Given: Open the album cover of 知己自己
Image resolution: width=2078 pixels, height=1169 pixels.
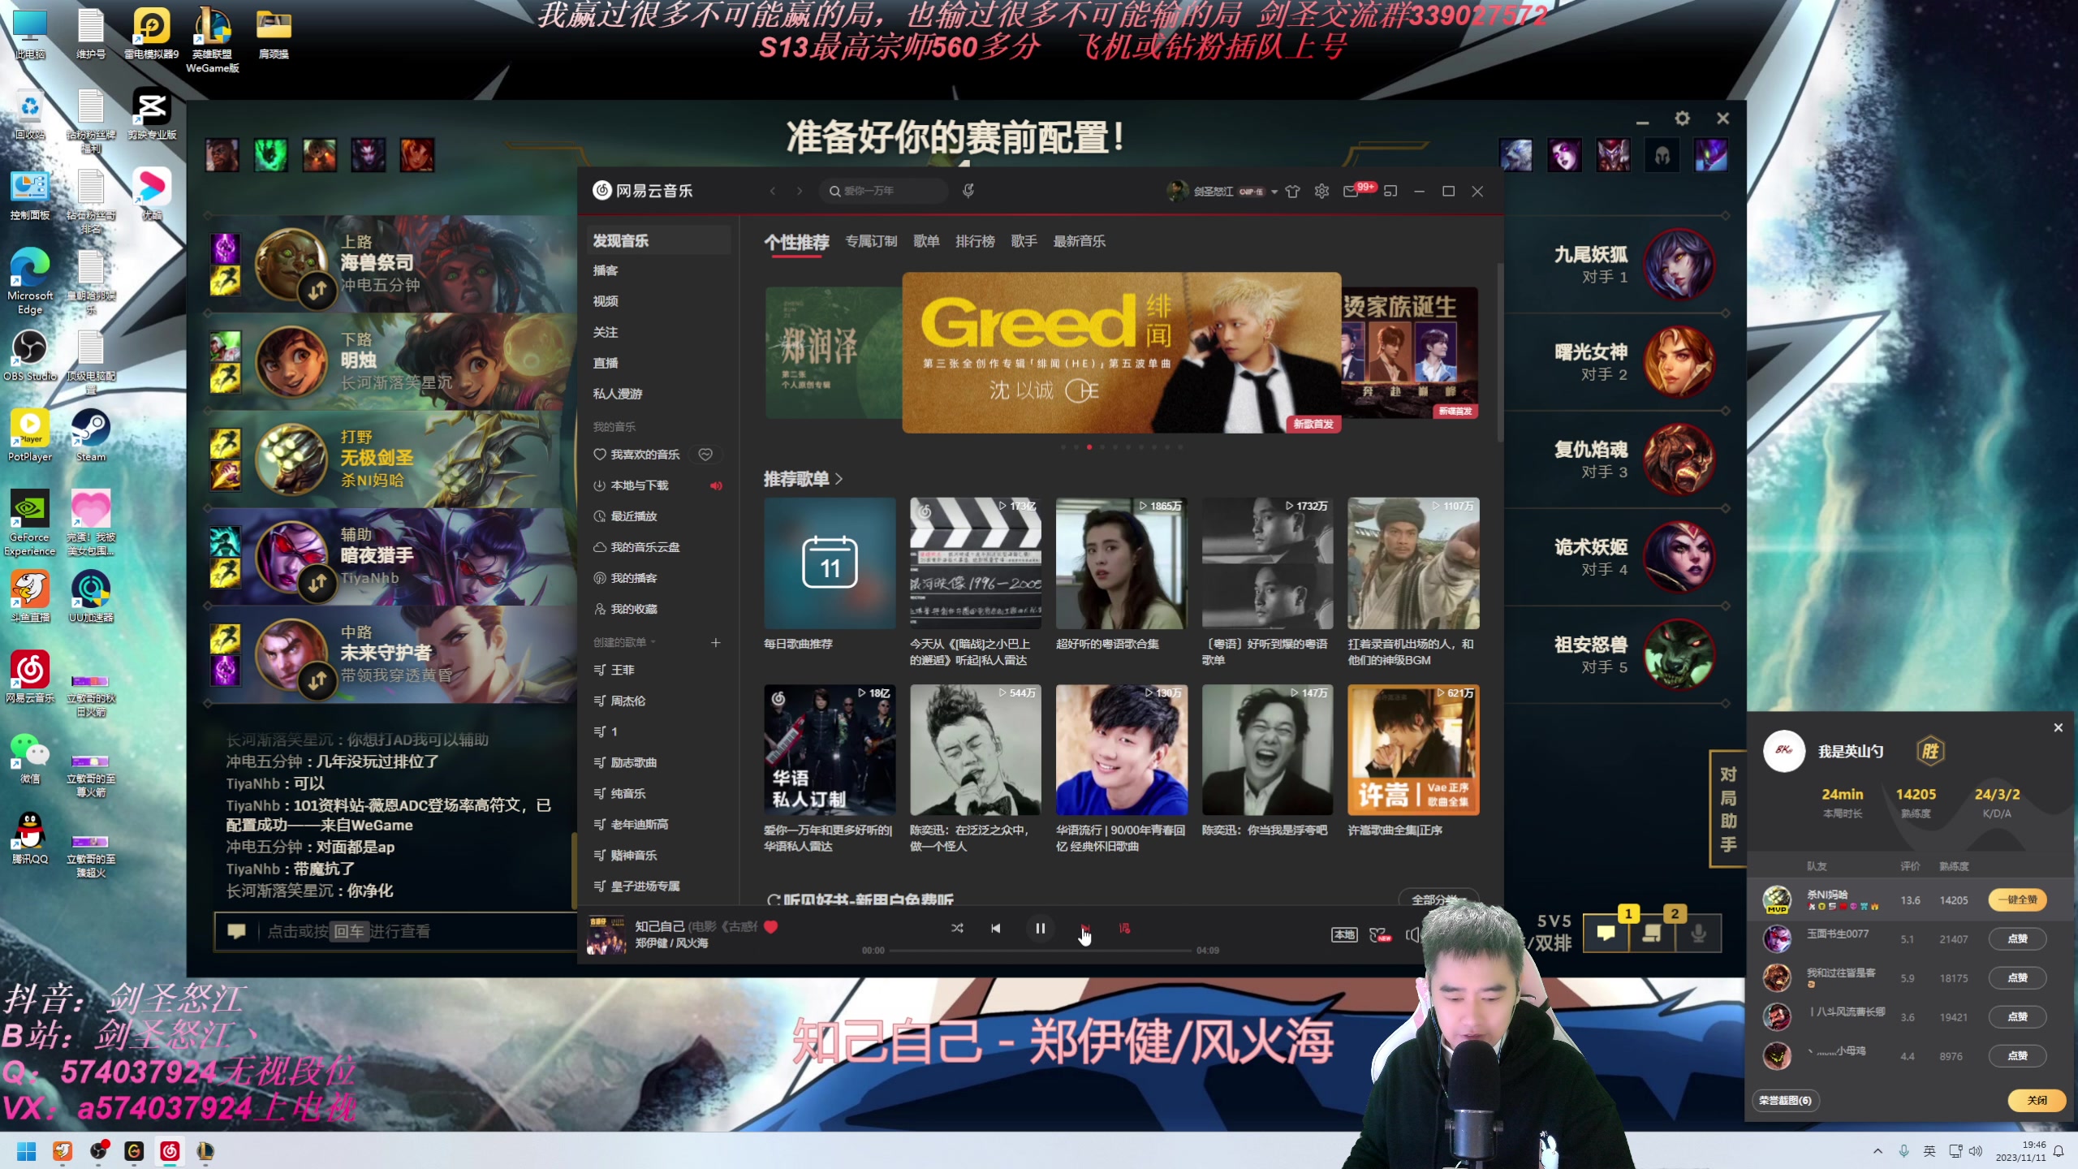Looking at the screenshot, I should tap(606, 935).
